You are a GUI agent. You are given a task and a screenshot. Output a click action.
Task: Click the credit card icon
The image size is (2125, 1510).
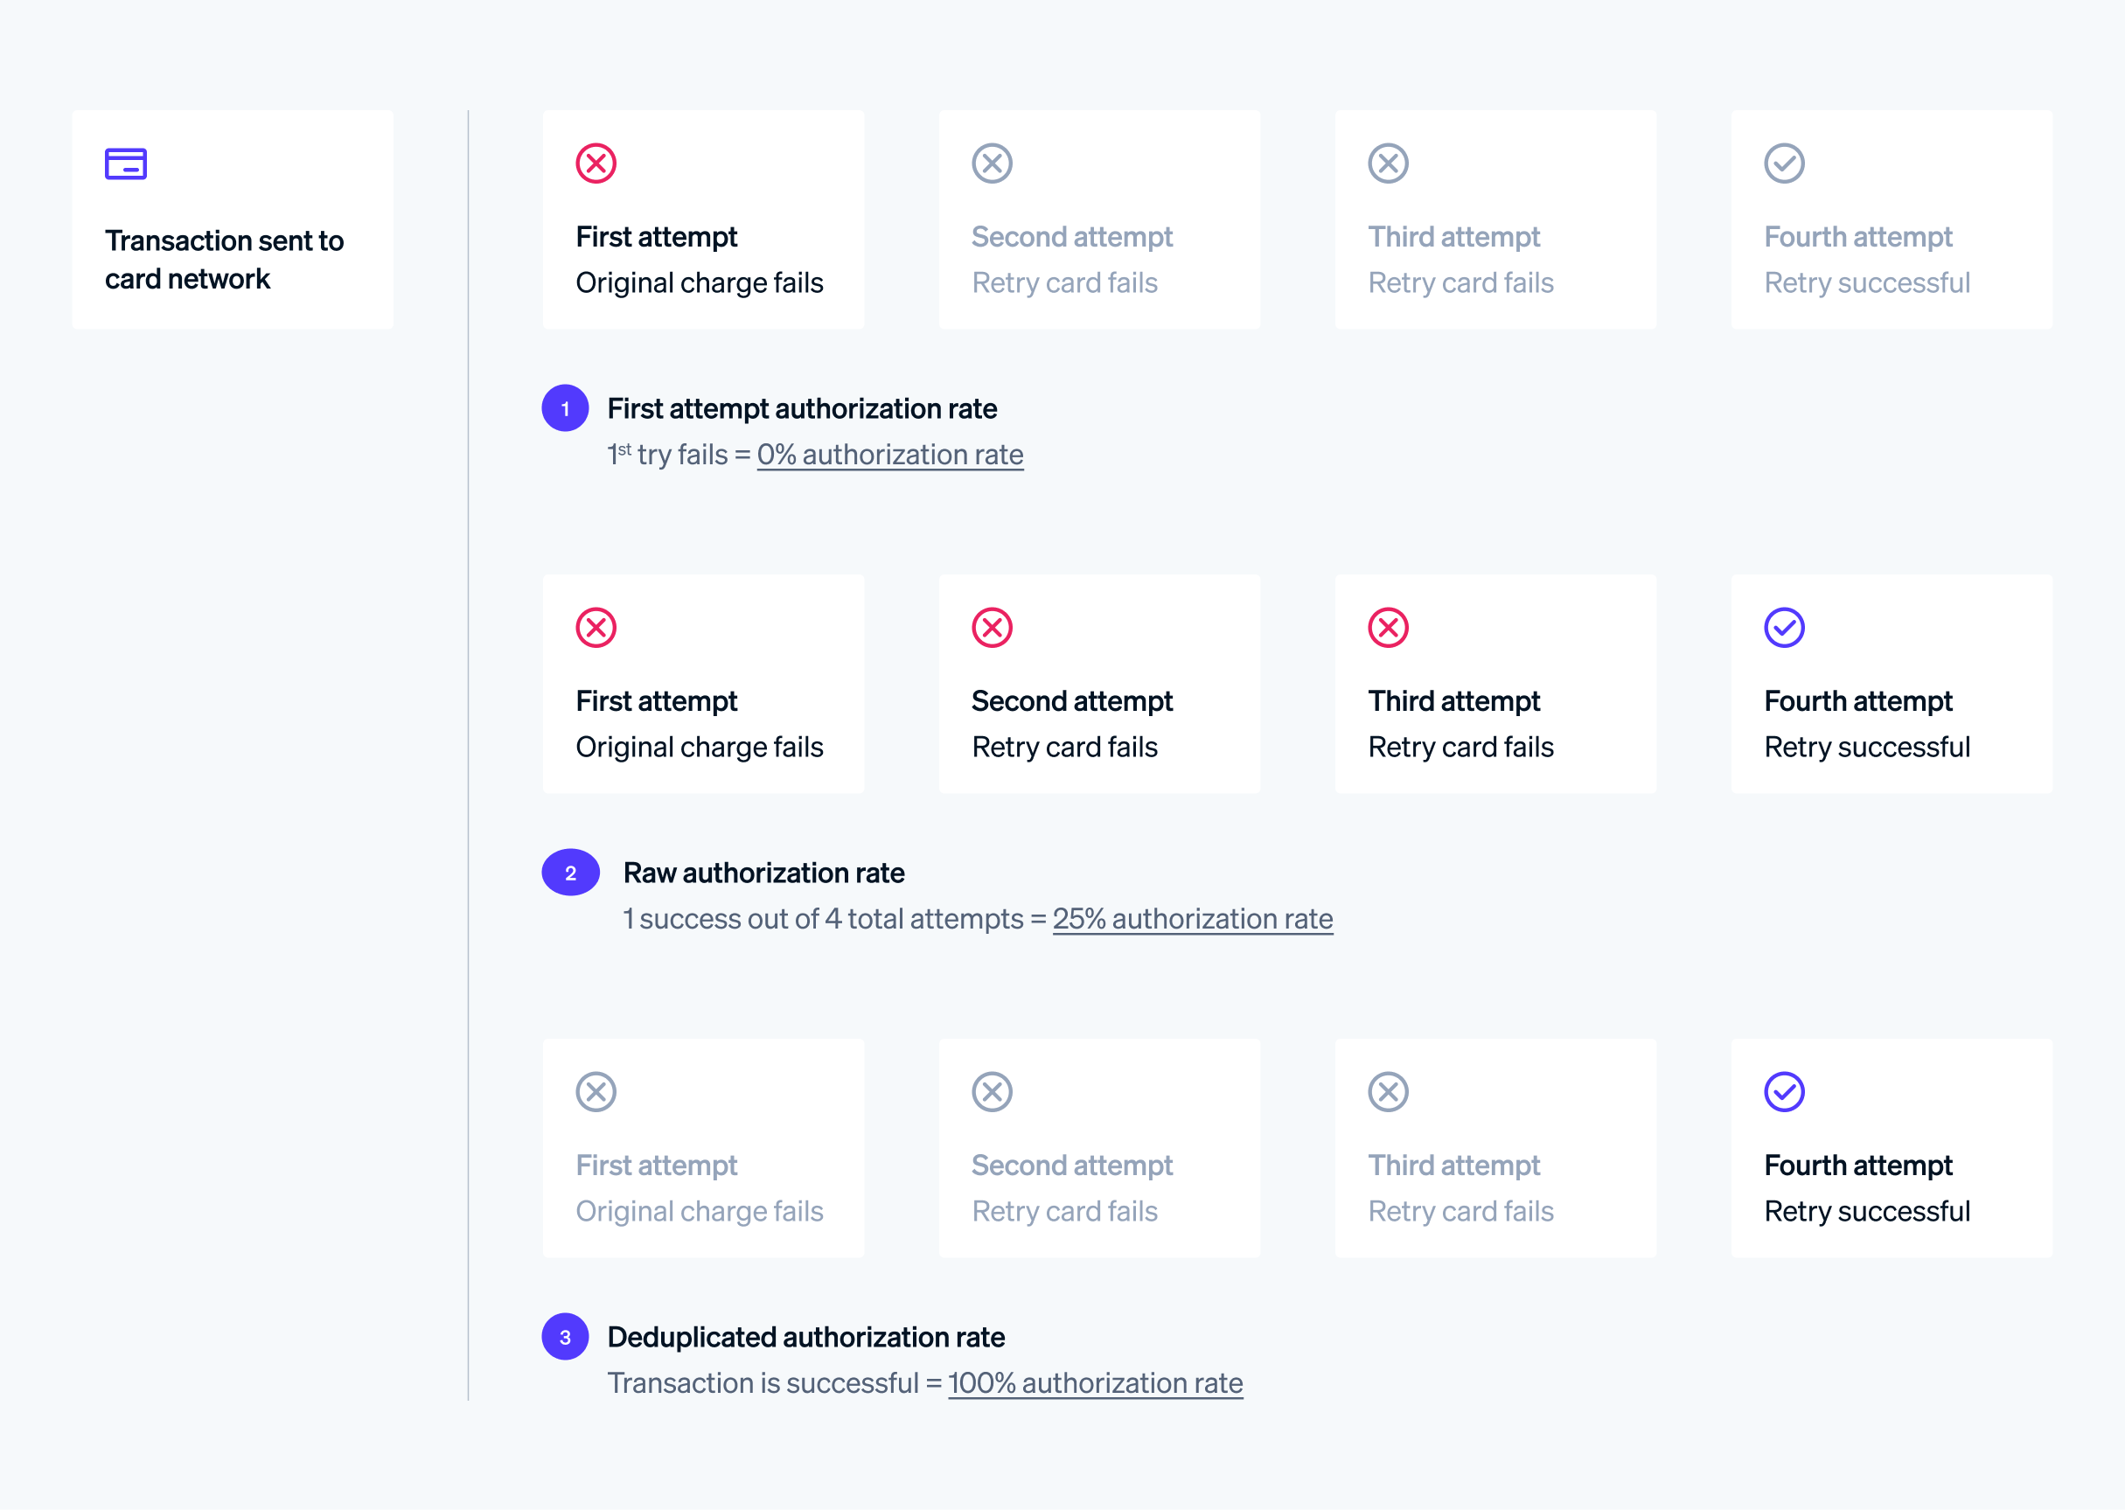click(126, 164)
